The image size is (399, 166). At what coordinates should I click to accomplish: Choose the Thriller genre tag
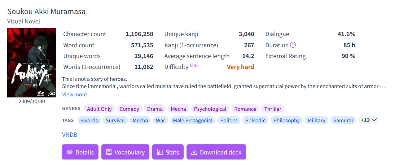(x=273, y=109)
